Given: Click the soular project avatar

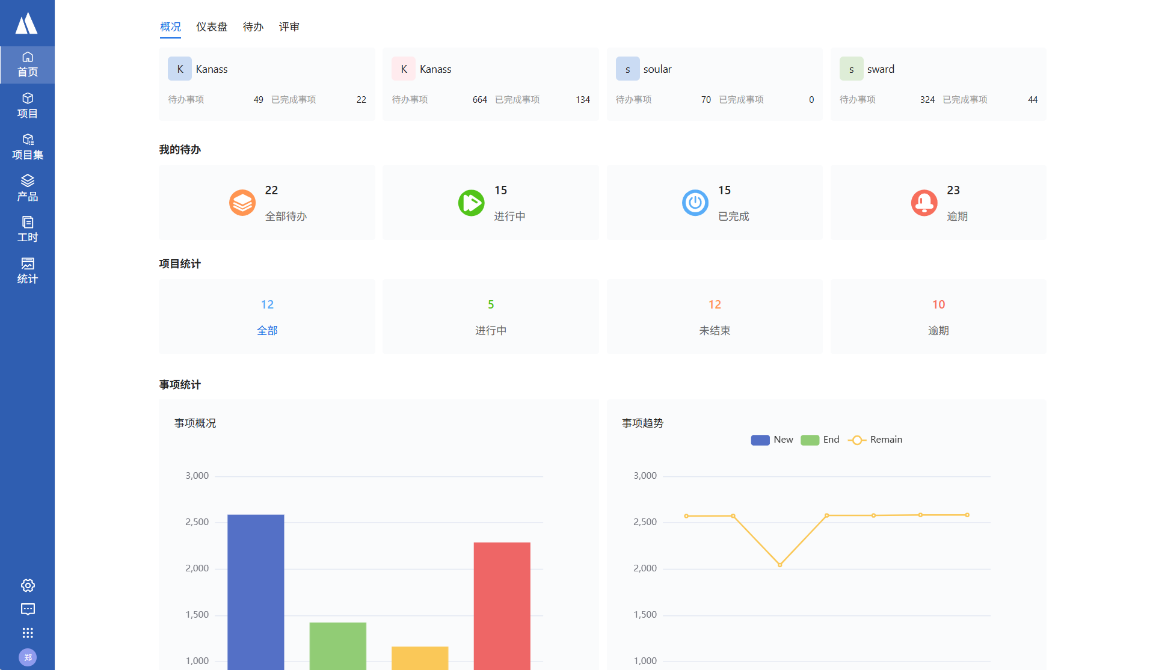Looking at the screenshot, I should click(x=627, y=69).
